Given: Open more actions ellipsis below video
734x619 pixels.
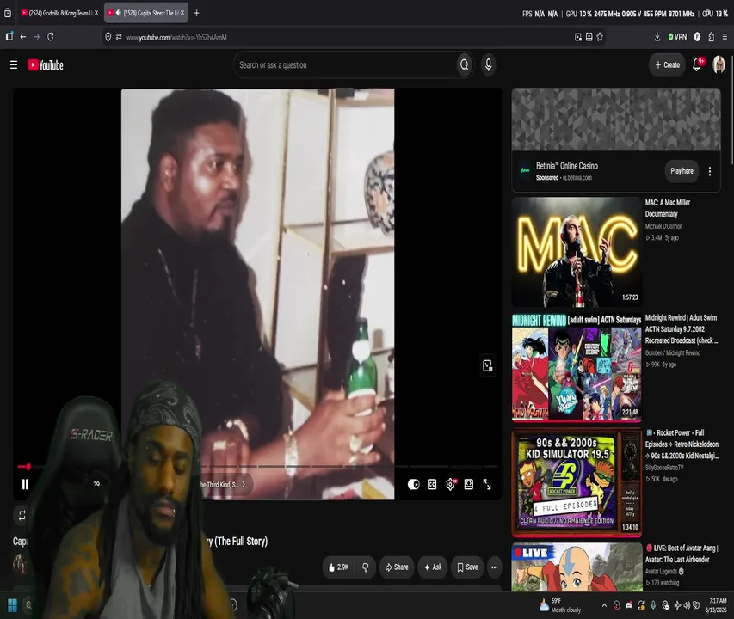Looking at the screenshot, I should click(494, 567).
